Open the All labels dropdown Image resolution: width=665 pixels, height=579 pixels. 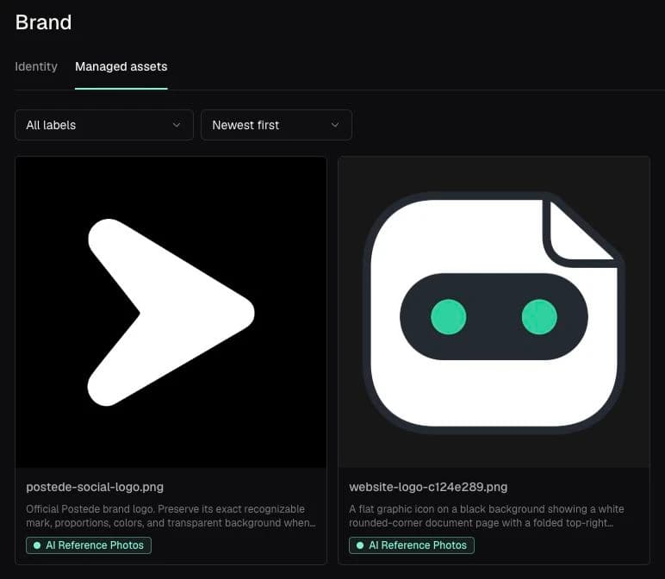click(x=104, y=125)
